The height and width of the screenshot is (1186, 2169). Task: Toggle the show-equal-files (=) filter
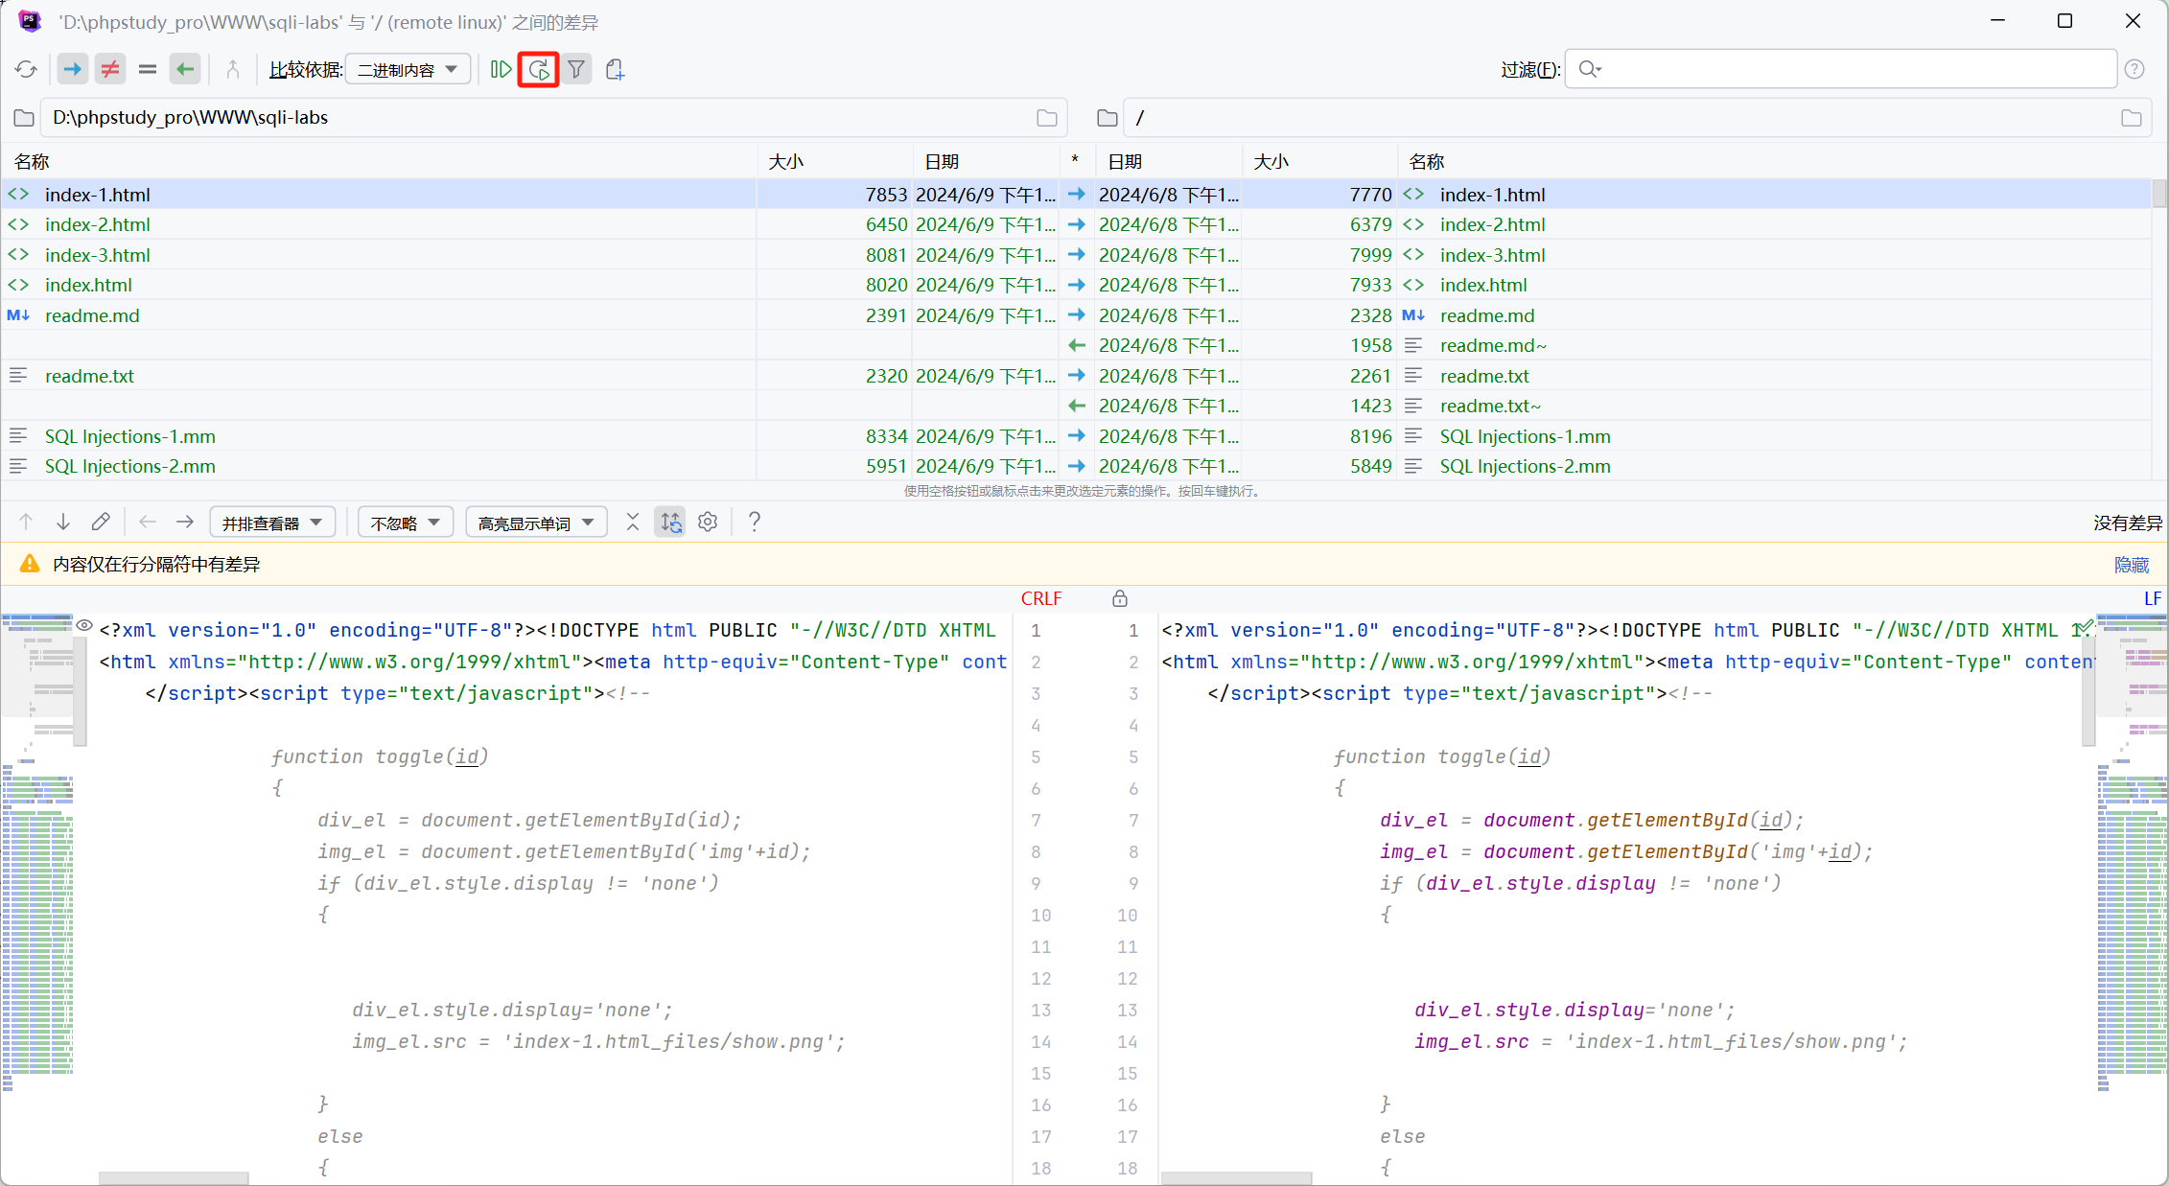[148, 69]
